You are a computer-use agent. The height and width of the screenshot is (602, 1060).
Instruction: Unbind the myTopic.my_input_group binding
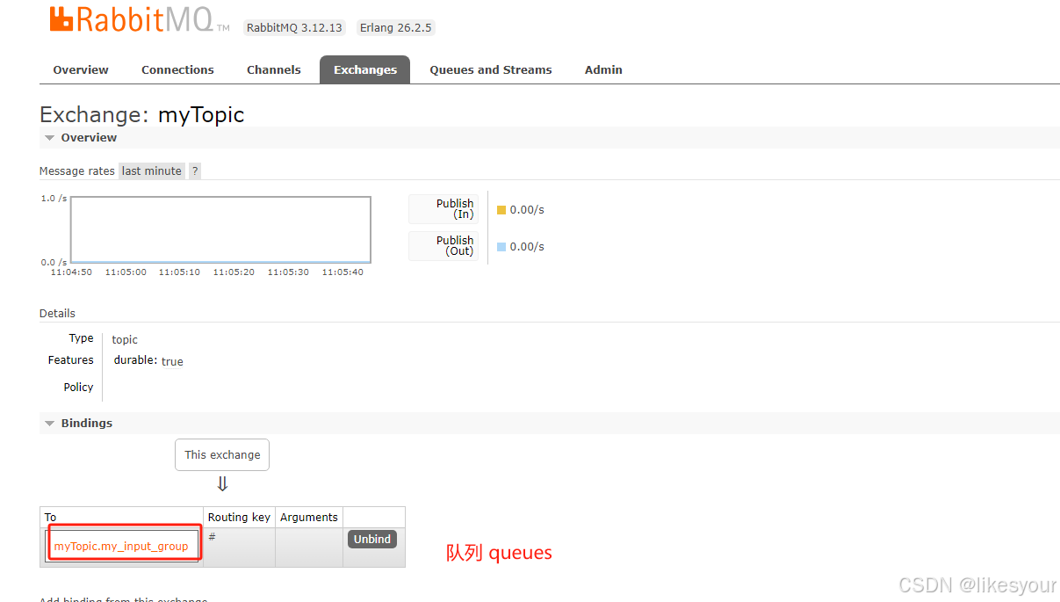[x=372, y=539]
